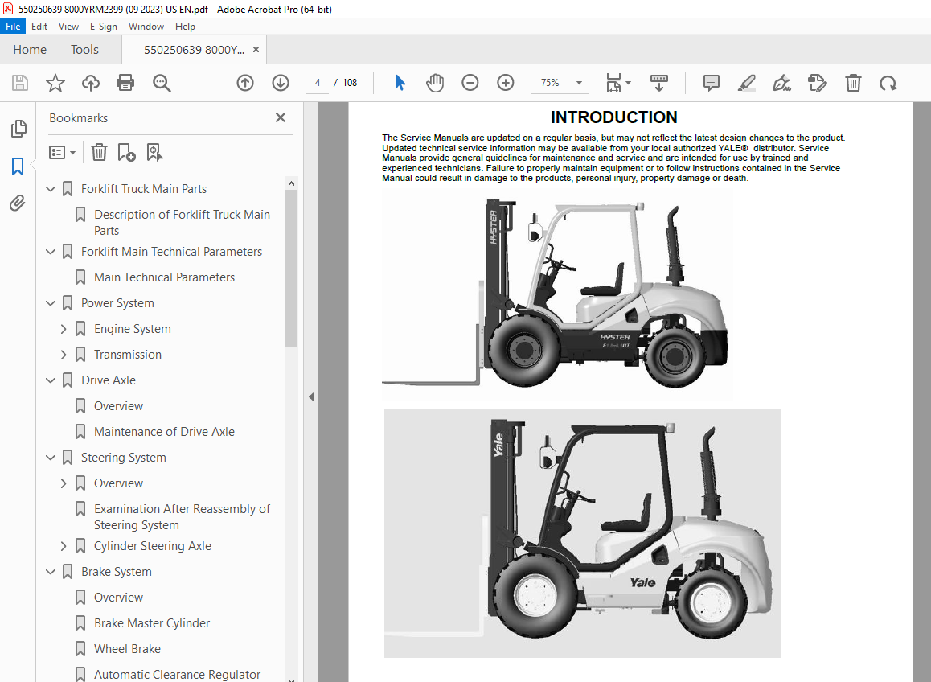Rotate the page clockwise

(x=888, y=83)
